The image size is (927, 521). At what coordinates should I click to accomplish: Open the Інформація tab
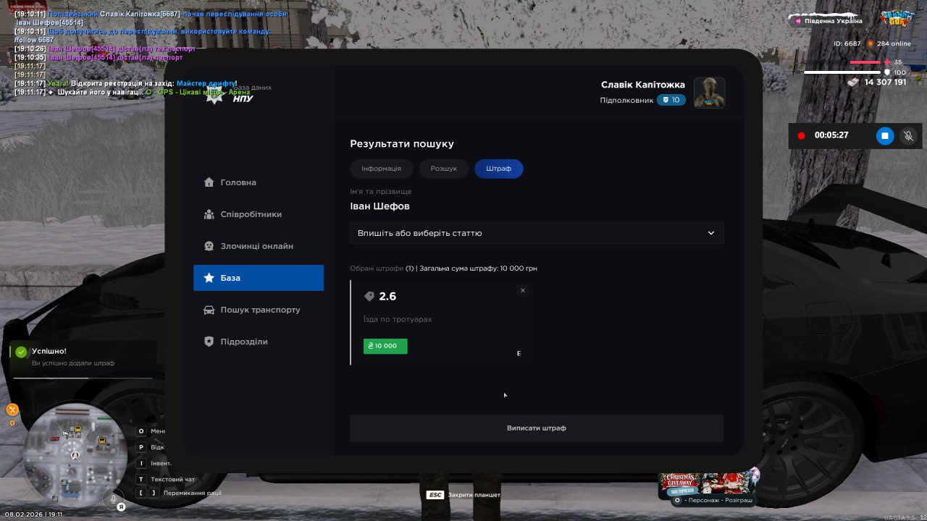381,169
